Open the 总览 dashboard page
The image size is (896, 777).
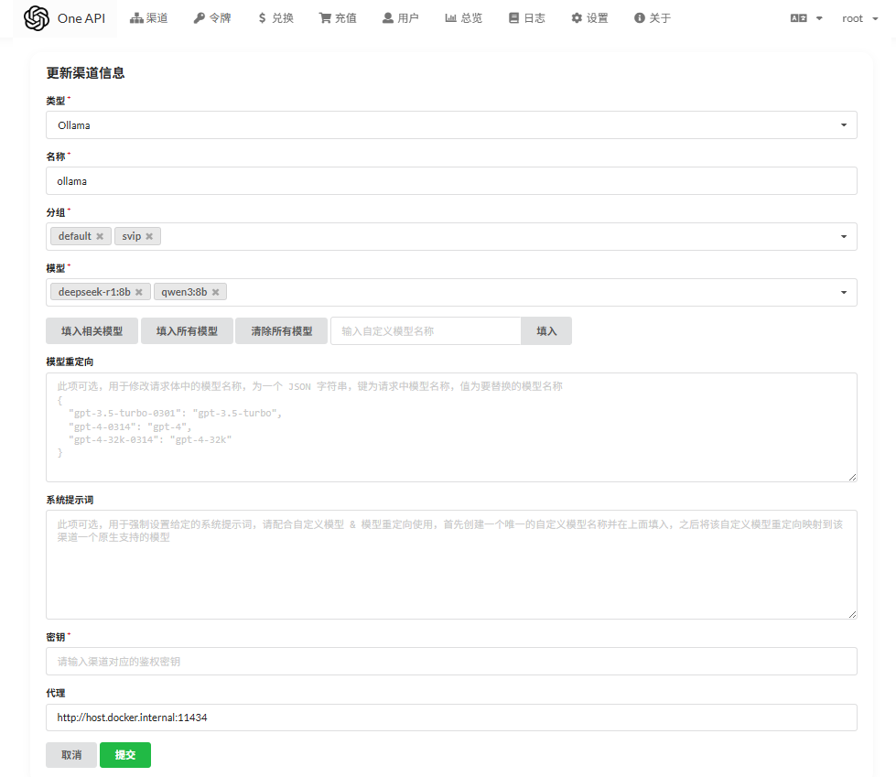463,18
